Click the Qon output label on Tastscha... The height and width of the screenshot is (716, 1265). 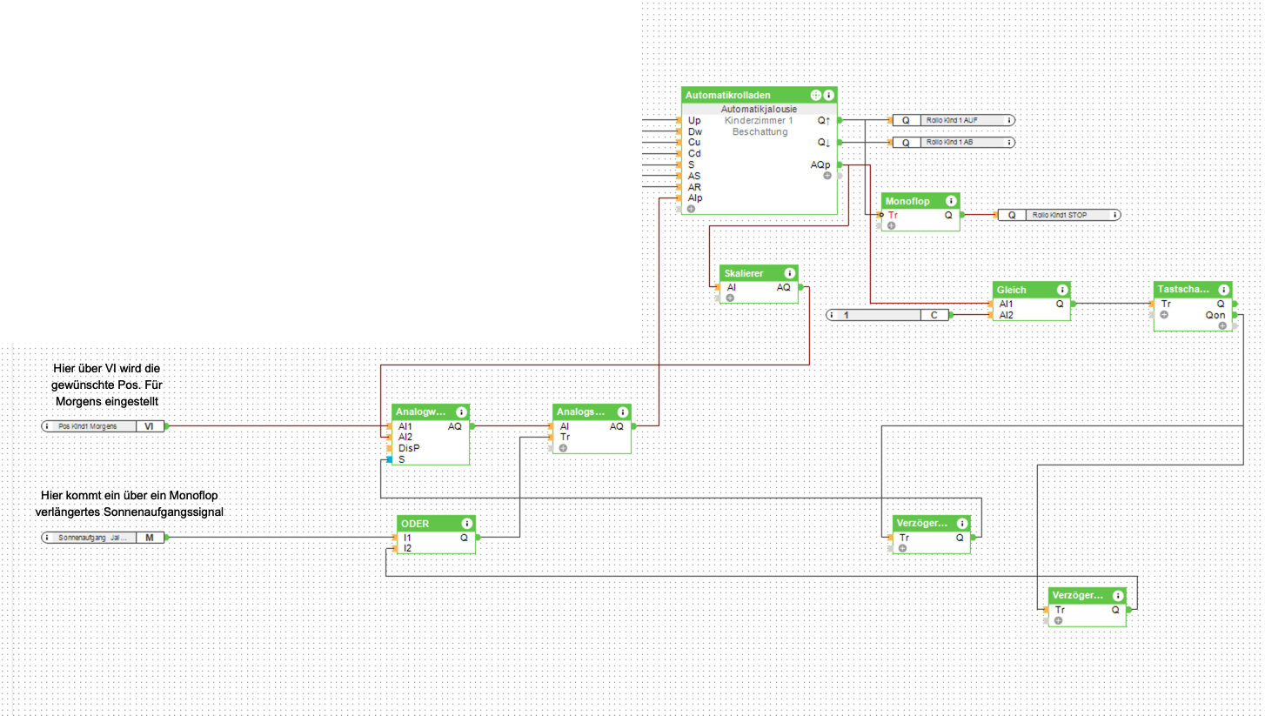1215,315
